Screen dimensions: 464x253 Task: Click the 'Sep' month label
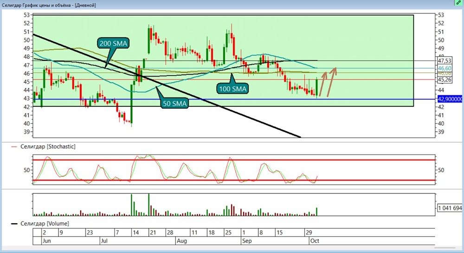(x=247, y=241)
